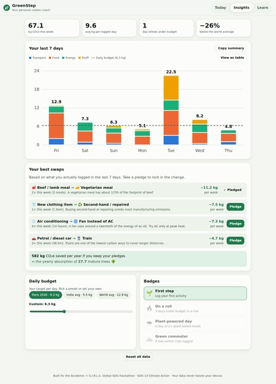Click the Green commuter badge title

pyautogui.click(x=171, y=336)
